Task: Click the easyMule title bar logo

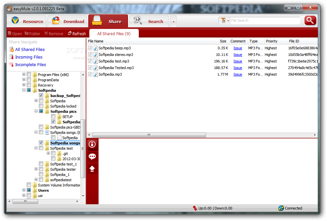Action: click(x=9, y=9)
